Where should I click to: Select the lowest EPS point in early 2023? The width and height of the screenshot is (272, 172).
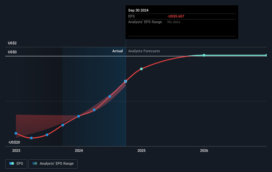(31, 138)
